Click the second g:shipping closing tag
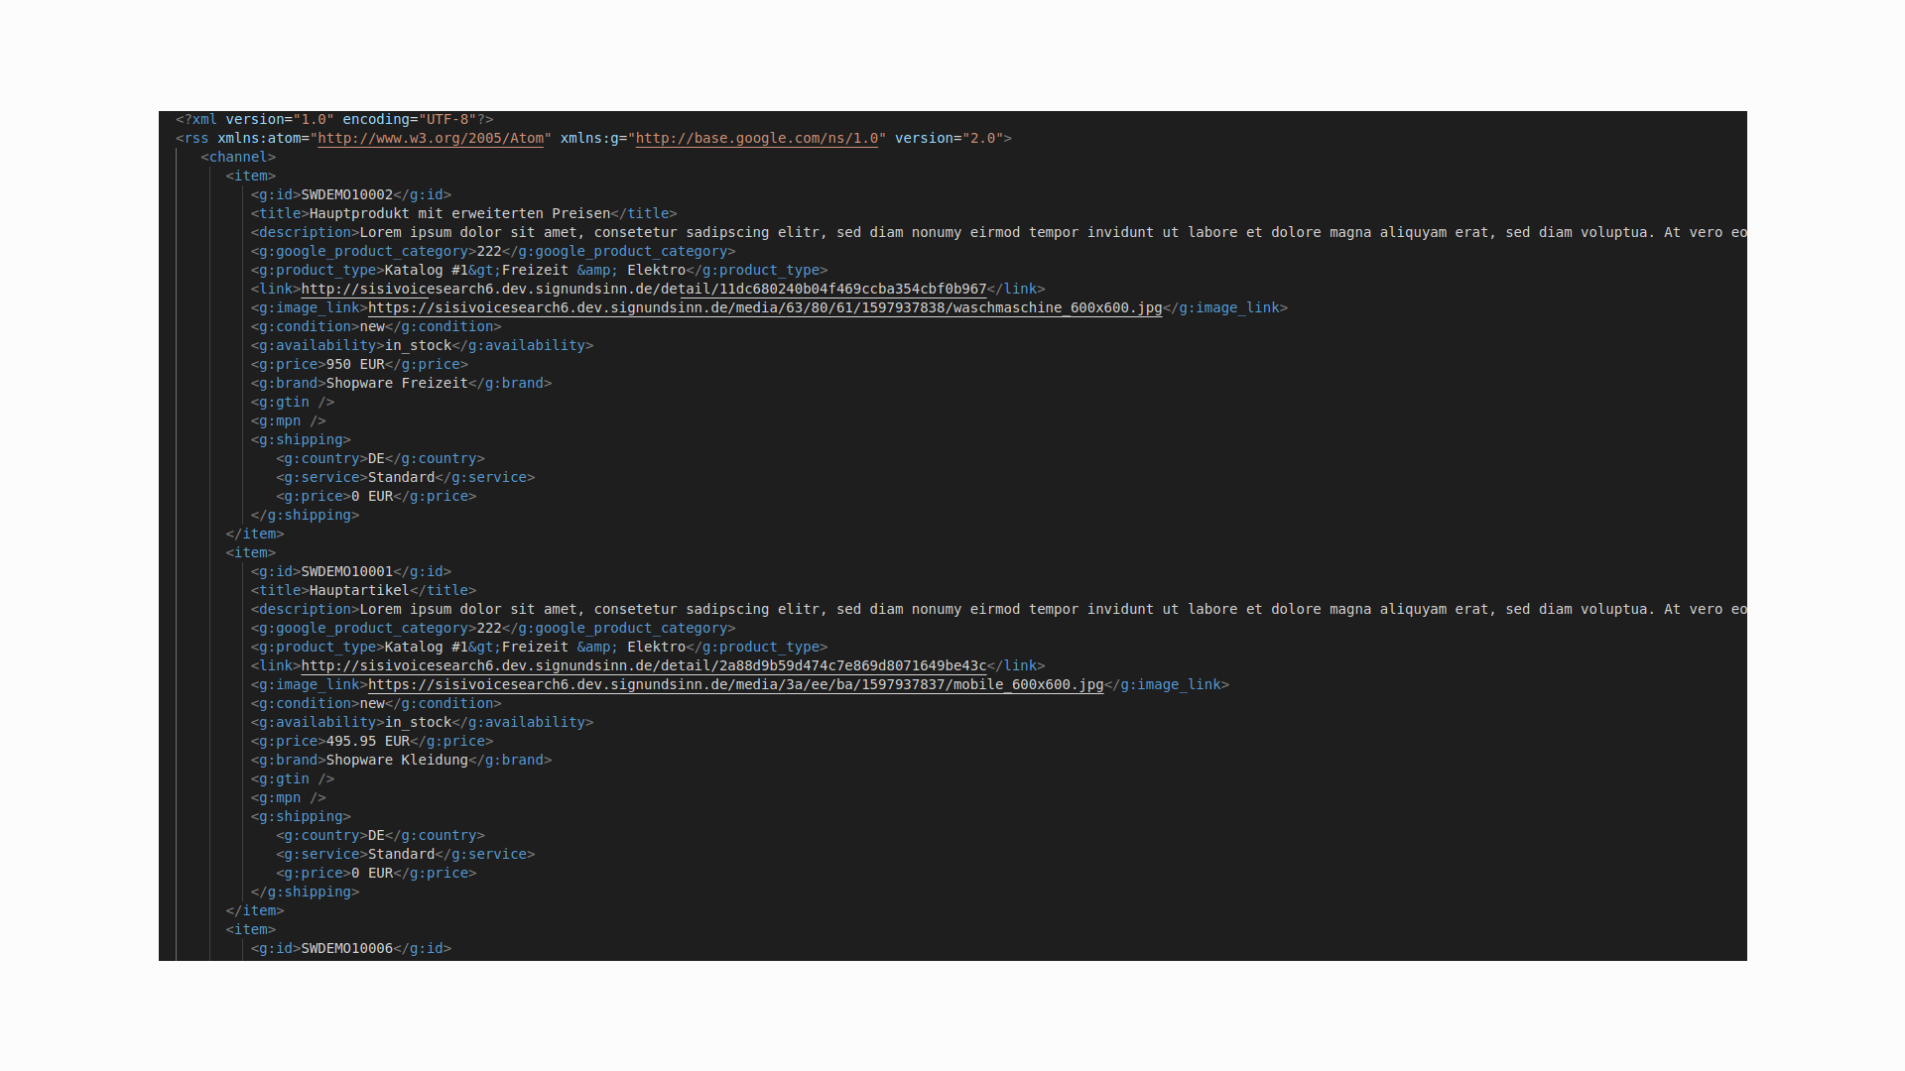 pyautogui.click(x=306, y=892)
